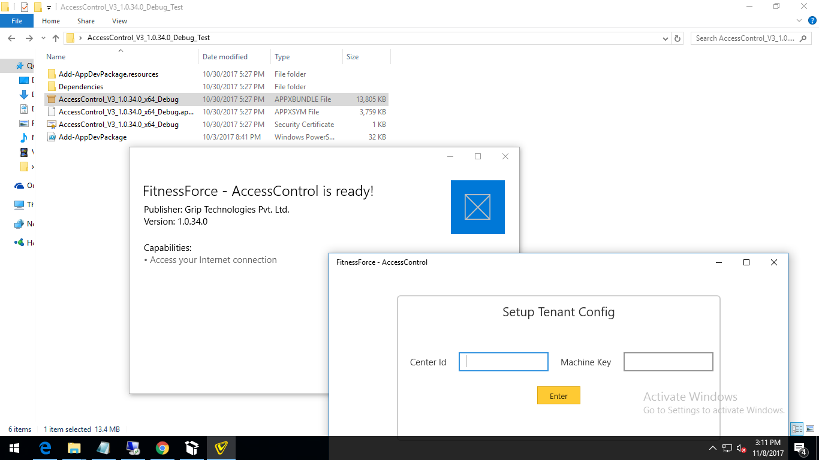Maximize the FitnessForce - AccessControl window
The width and height of the screenshot is (819, 460).
coord(746,262)
